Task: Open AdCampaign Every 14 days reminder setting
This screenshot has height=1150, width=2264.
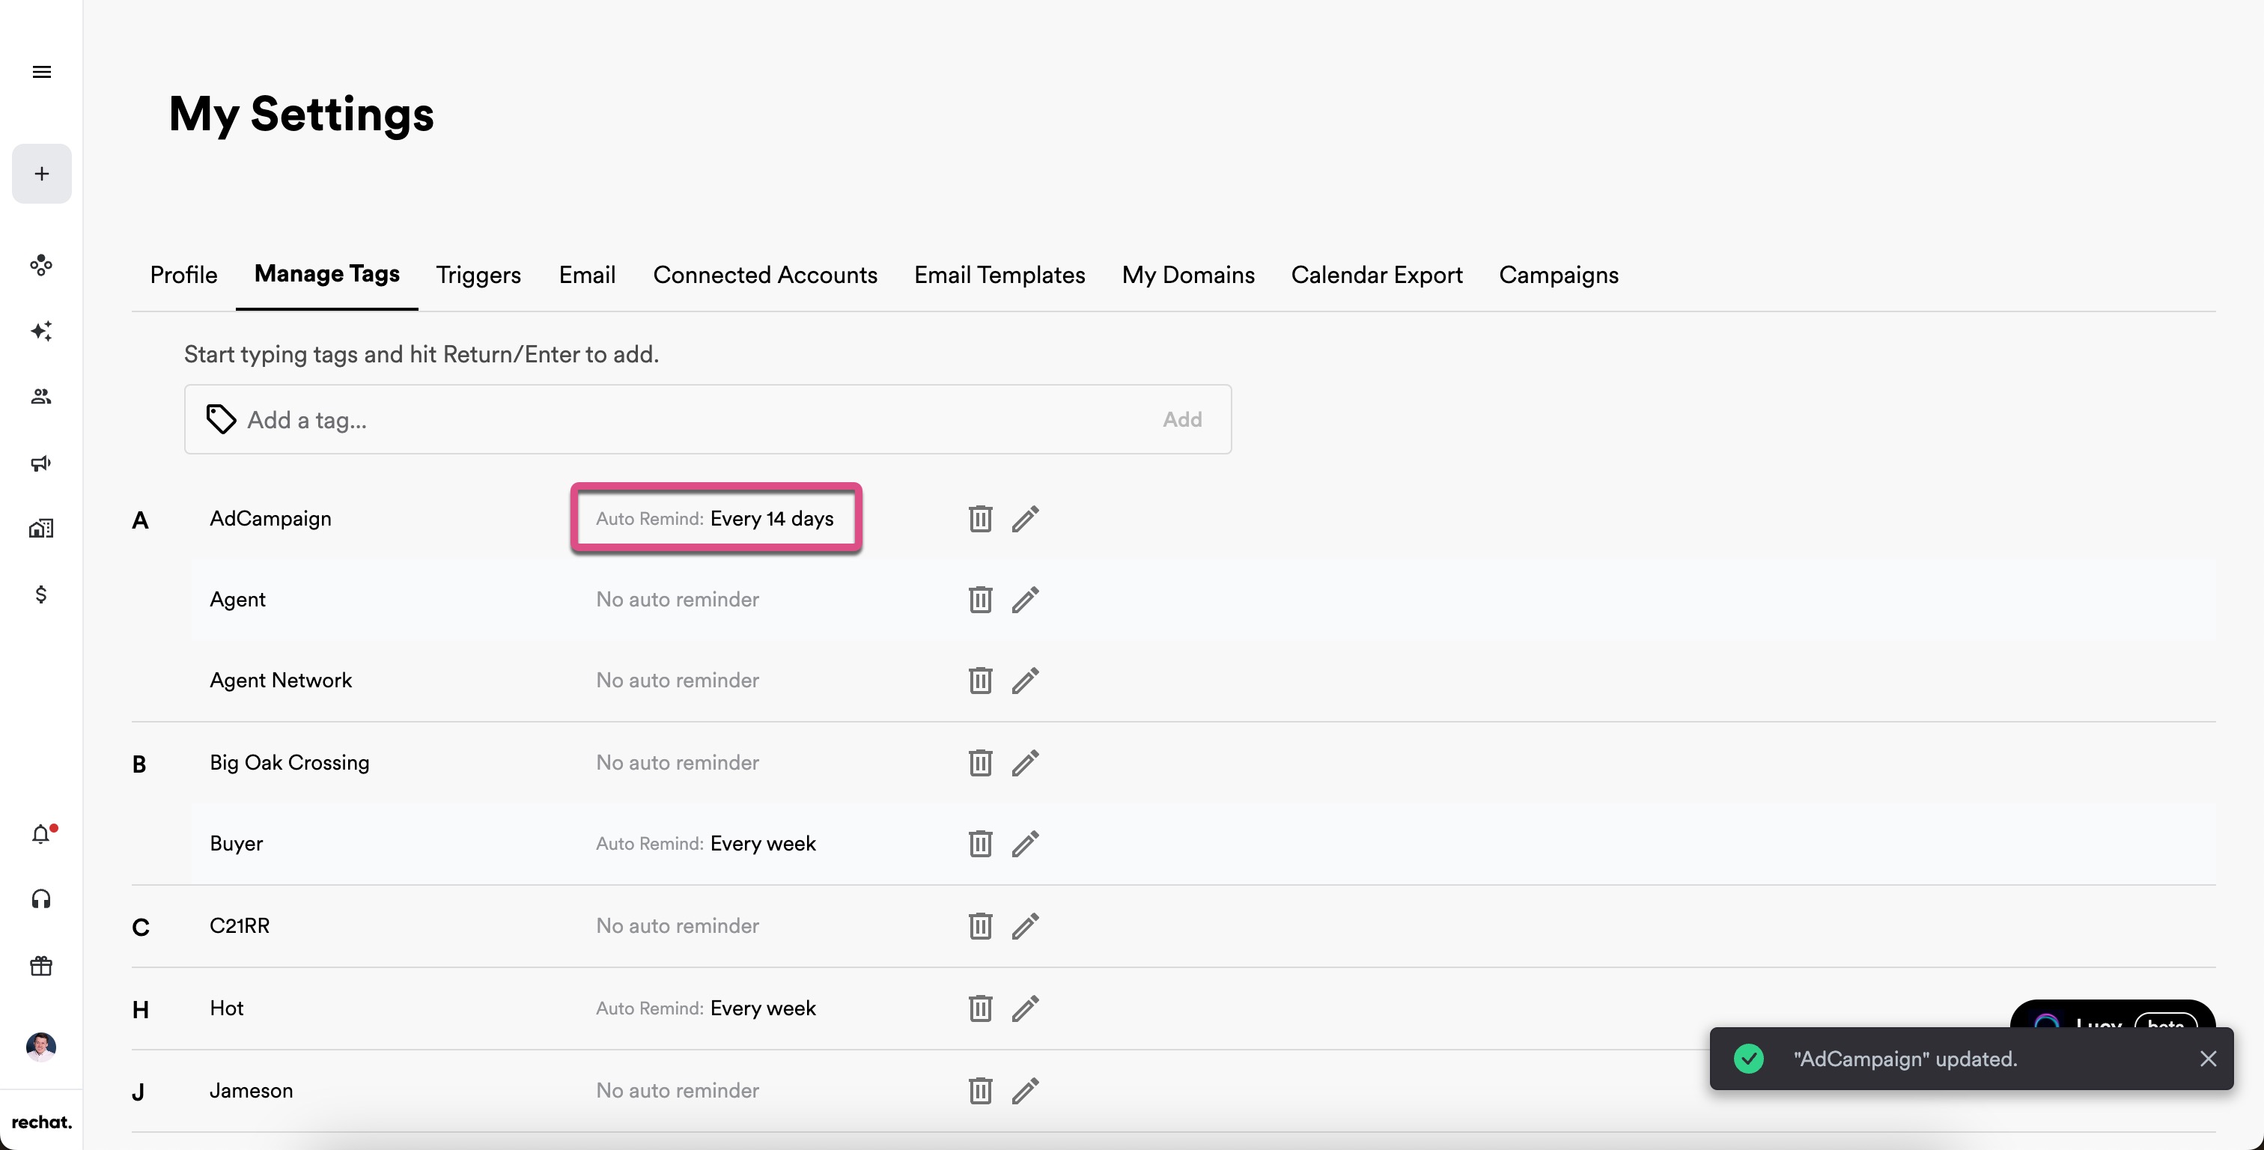Action: tap(716, 519)
